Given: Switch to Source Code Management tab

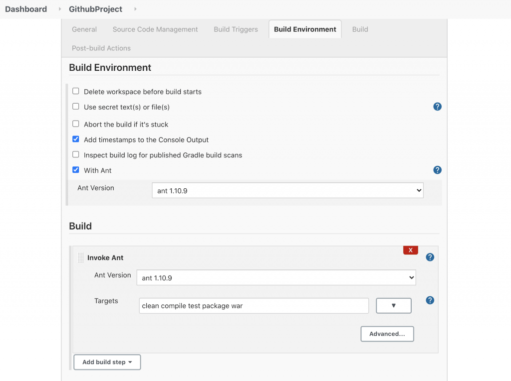Looking at the screenshot, I should 155,29.
